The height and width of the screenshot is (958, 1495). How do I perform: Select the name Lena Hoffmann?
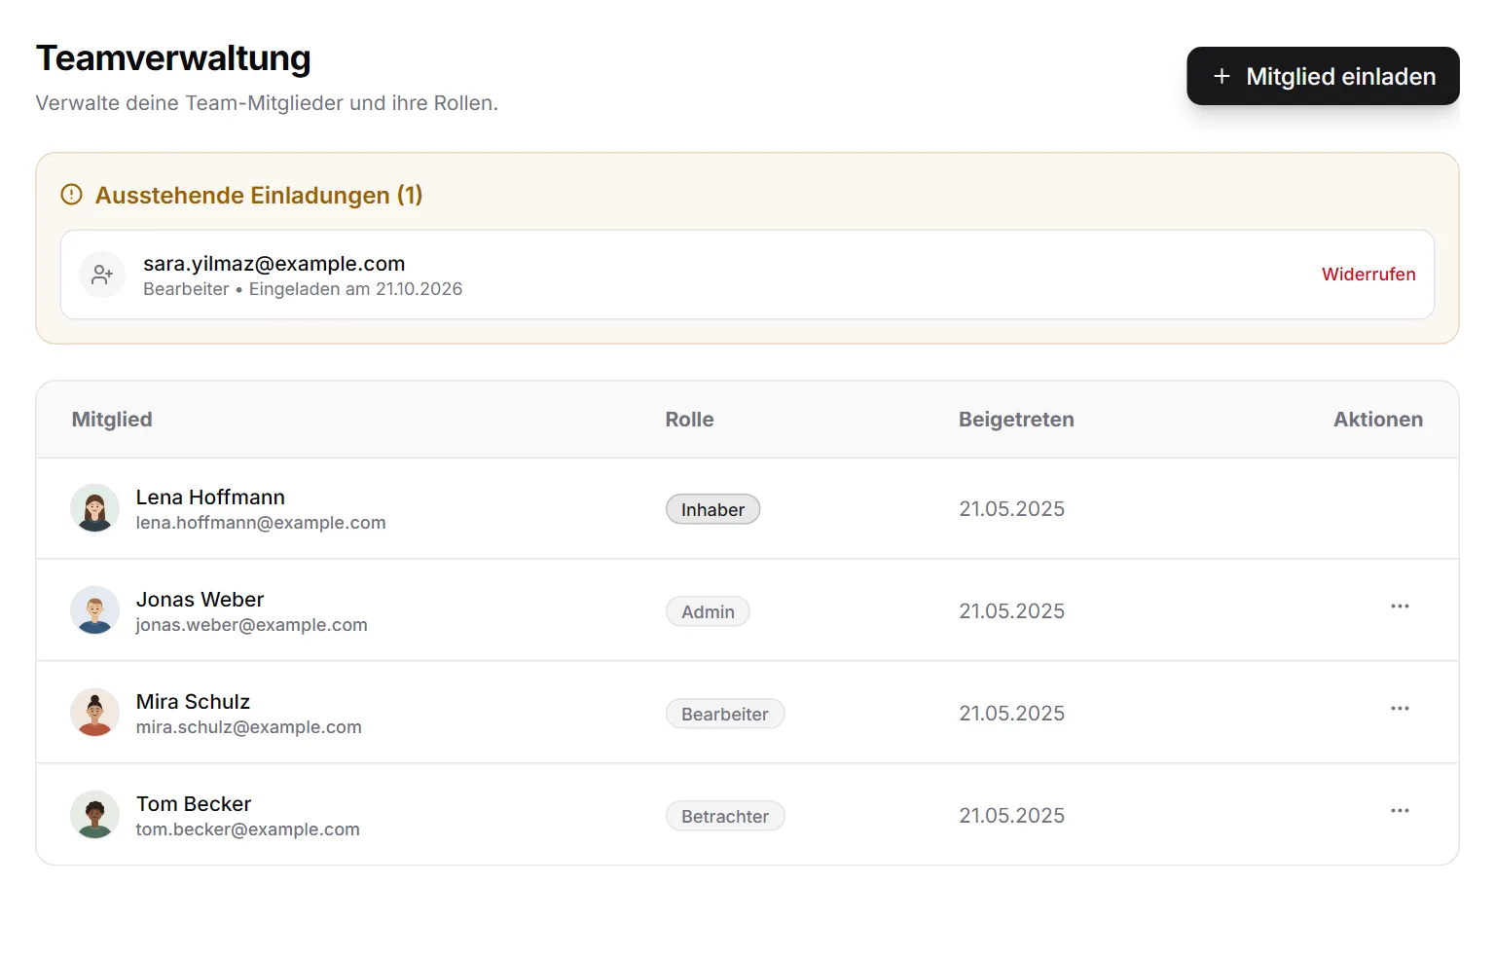coord(210,497)
